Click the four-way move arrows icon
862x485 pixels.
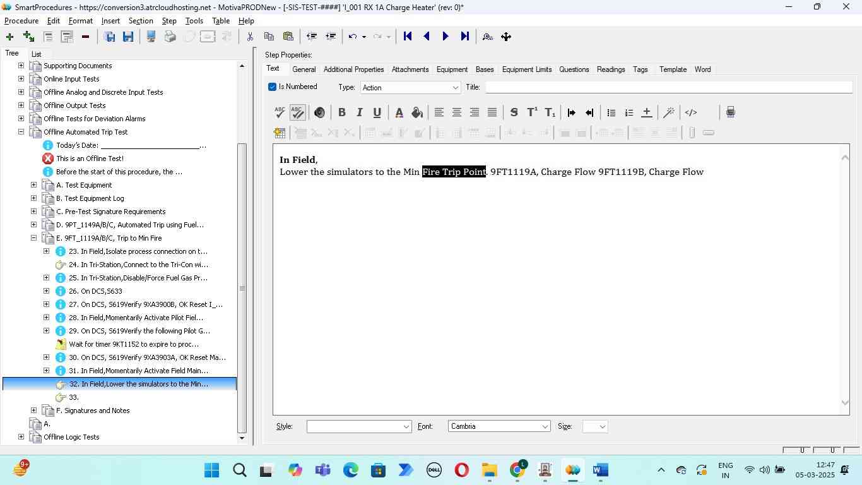point(506,37)
